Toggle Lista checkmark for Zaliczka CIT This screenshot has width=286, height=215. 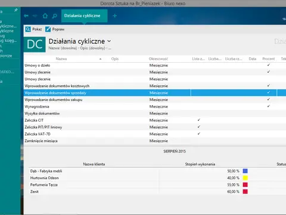(x=199, y=120)
